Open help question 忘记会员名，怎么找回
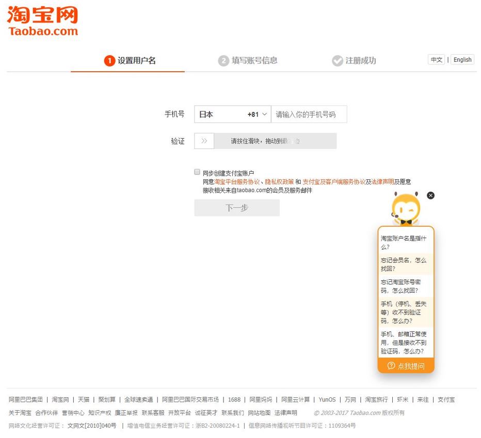Image resolution: width=481 pixels, height=438 pixels. click(406, 264)
